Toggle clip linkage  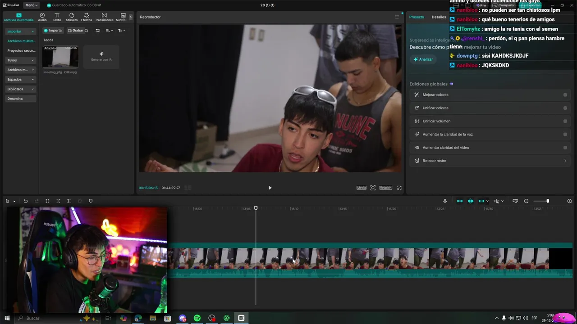[x=481, y=201]
